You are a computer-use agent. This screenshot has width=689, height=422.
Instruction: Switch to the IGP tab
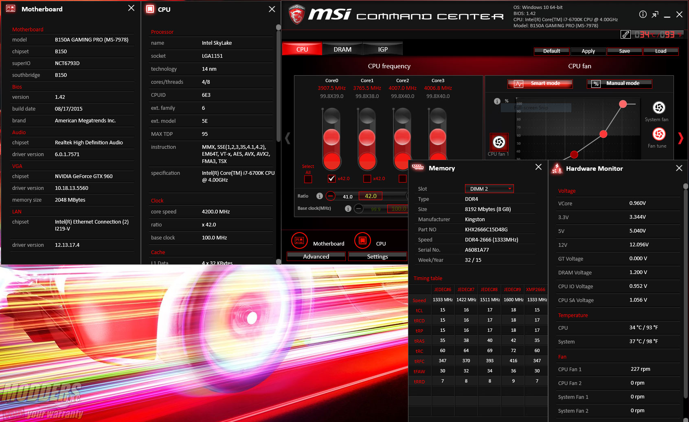[383, 49]
